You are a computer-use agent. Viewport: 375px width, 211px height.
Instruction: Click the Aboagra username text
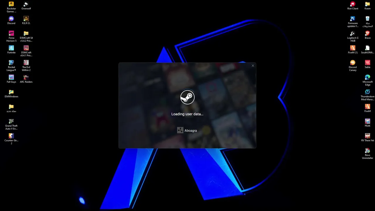[191, 131]
